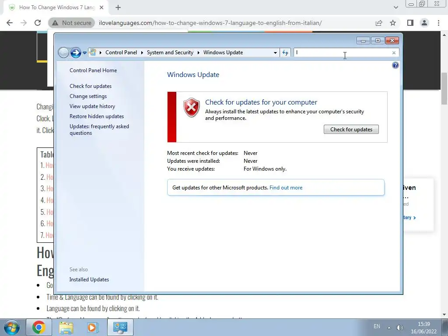Click the page scrollbar up arrow
The width and height of the screenshot is (448, 336).
[444, 35]
